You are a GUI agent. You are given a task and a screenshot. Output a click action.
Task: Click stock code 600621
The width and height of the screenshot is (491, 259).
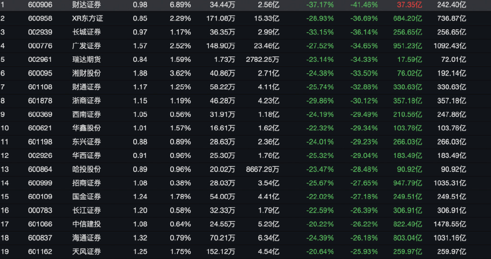point(40,128)
